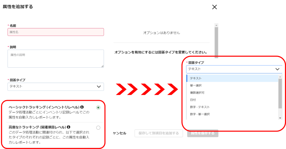Click info icon beside ベーシックトラッキング
The image size is (286, 149).
click(82, 107)
